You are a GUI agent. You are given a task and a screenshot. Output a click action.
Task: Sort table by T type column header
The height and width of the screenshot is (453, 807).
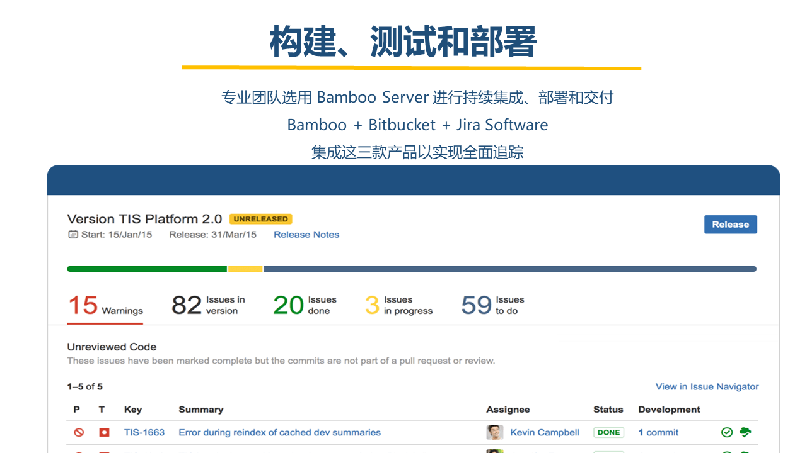point(102,410)
